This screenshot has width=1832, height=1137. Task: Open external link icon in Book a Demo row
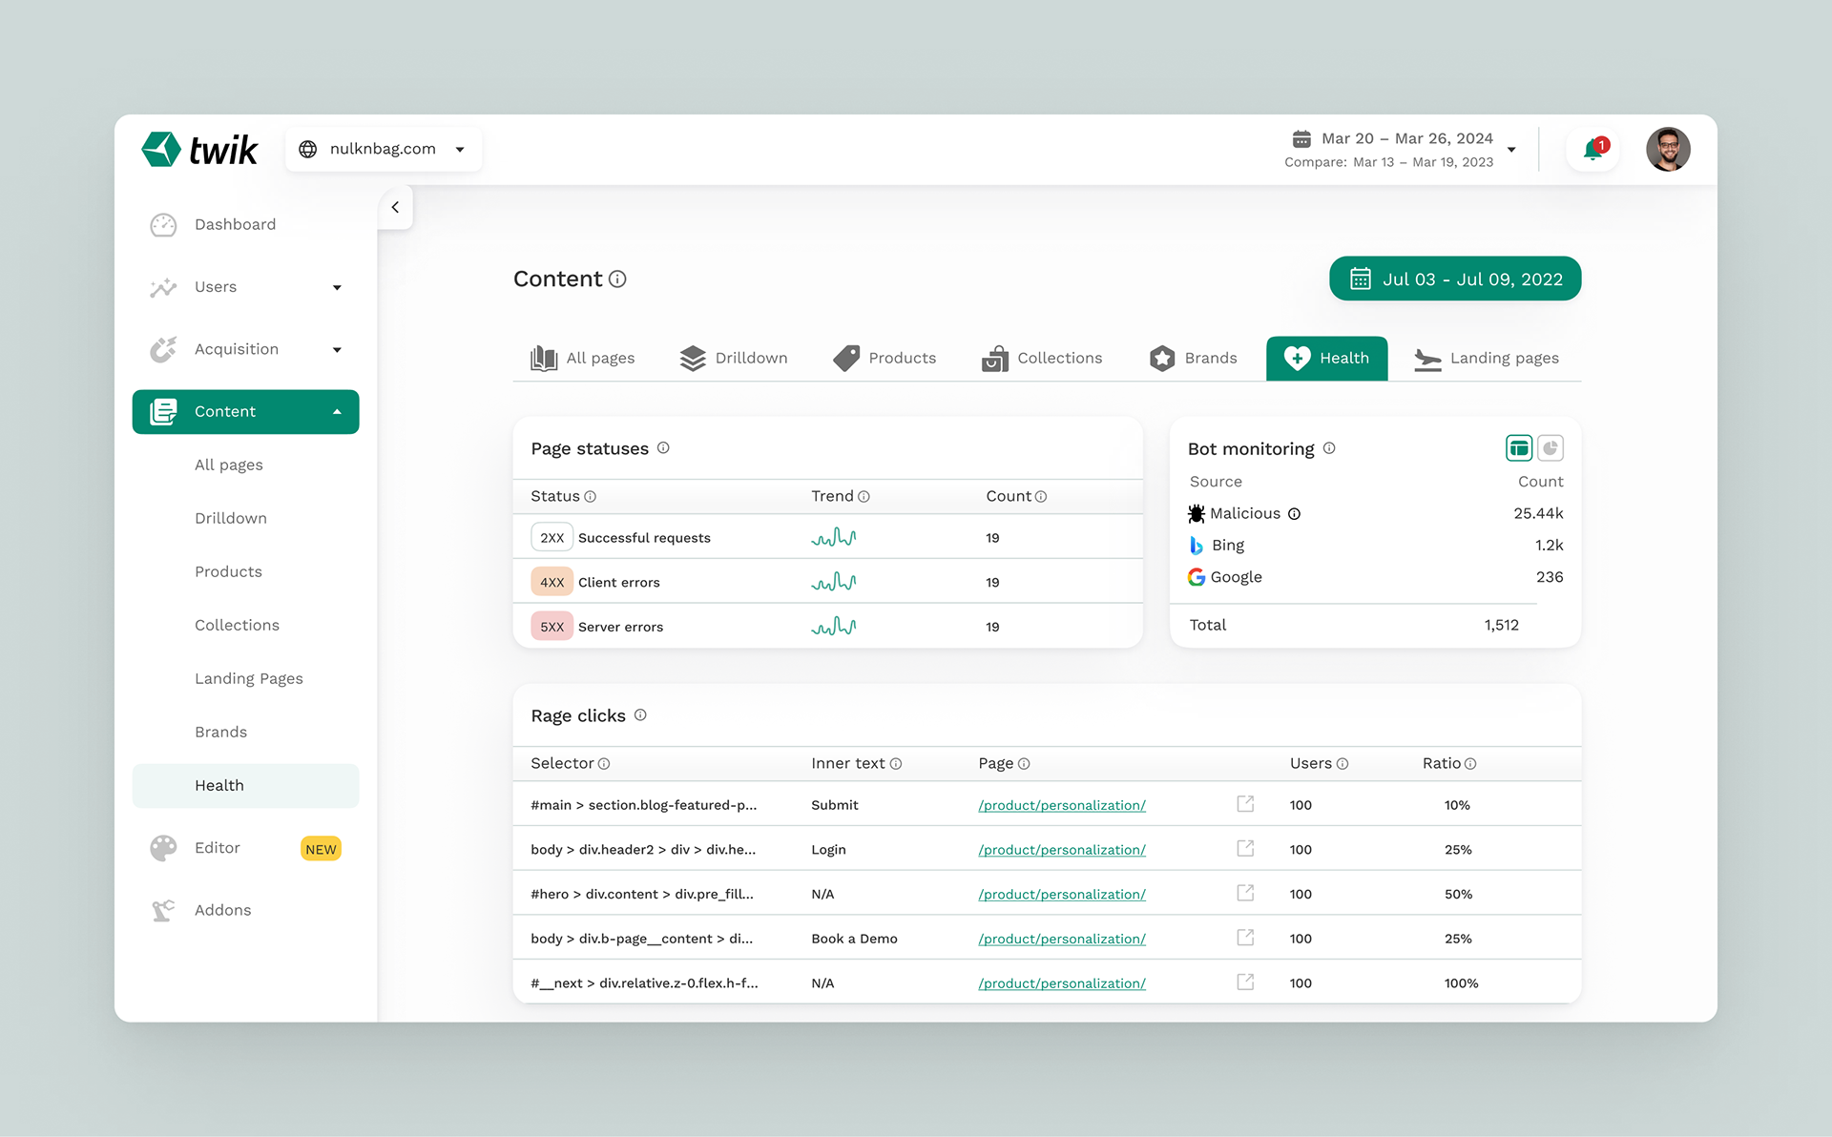(1245, 939)
